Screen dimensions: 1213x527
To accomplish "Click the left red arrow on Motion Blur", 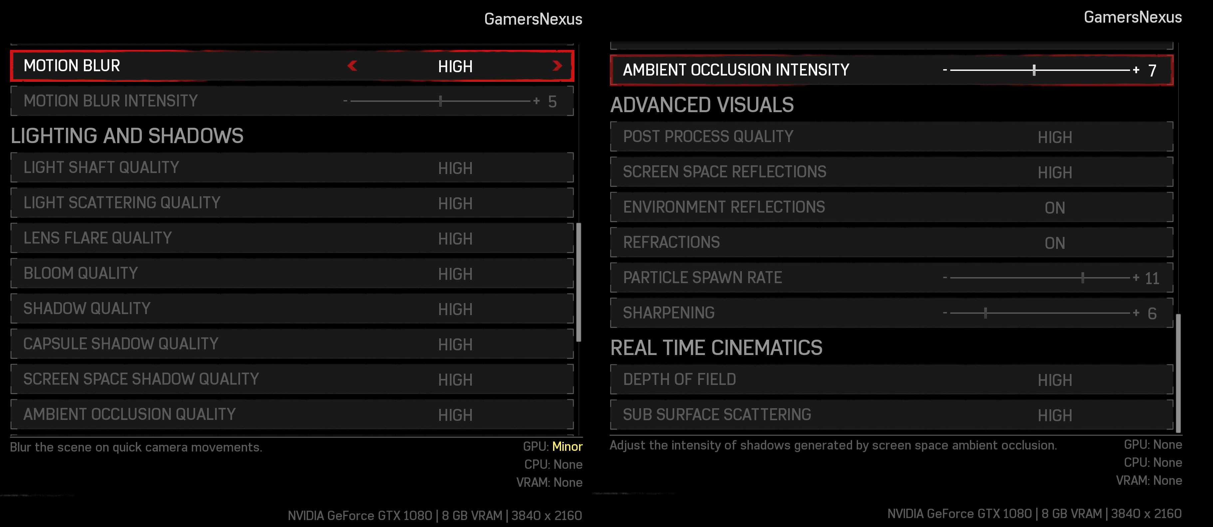I will pyautogui.click(x=352, y=66).
